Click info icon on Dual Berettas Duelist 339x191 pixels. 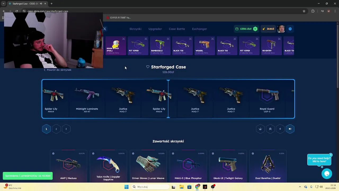253,154
